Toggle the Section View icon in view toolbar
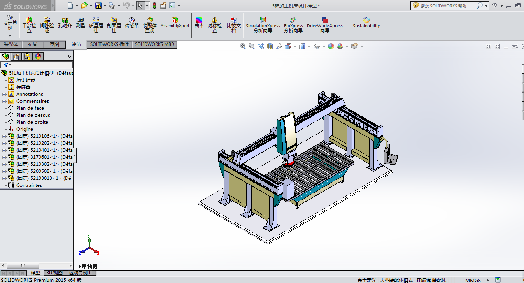524x283 pixels. pos(270,47)
